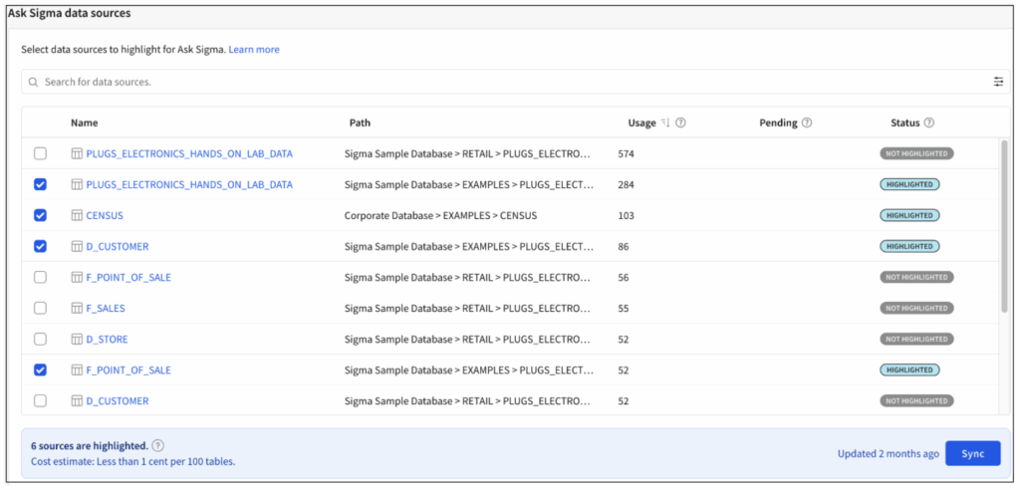Click the Name column header
Image resolution: width=1020 pixels, height=490 pixels.
coord(85,123)
